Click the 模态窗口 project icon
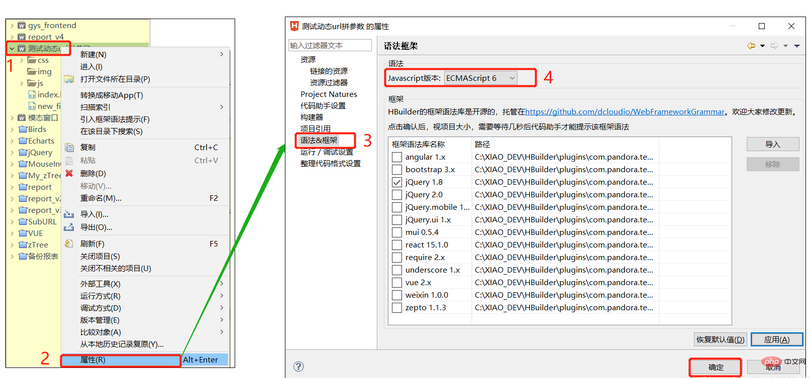Screen dimensions: 811x378 point(22,118)
